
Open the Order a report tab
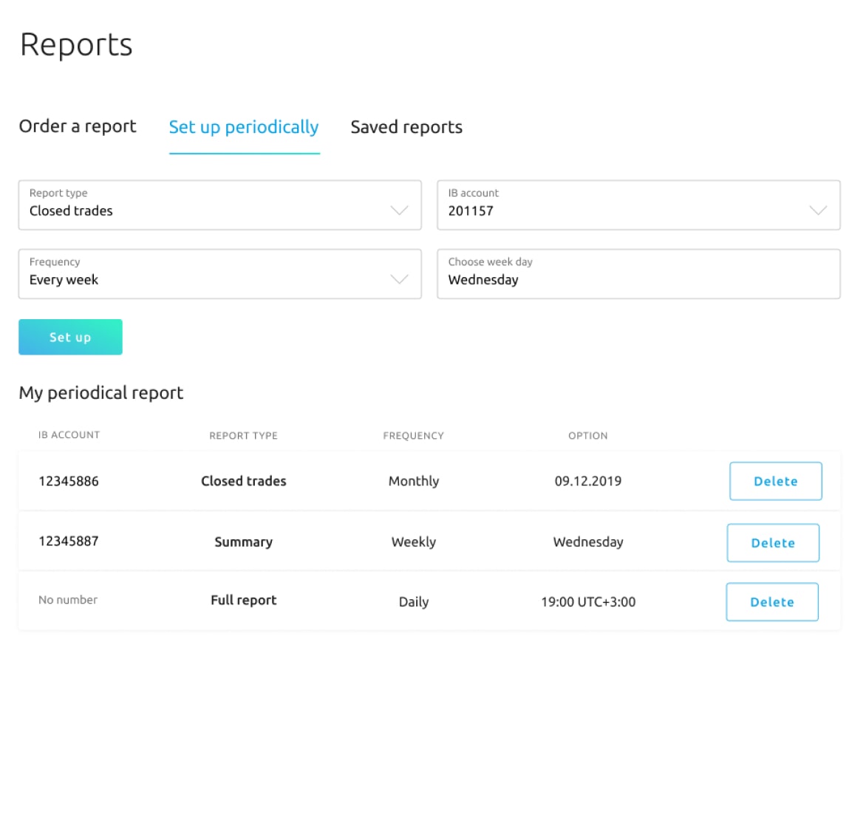[78, 126]
